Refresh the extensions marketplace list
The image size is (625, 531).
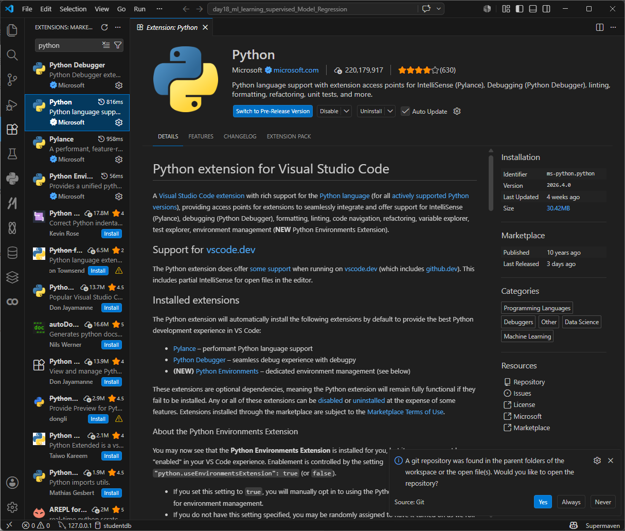(x=104, y=27)
